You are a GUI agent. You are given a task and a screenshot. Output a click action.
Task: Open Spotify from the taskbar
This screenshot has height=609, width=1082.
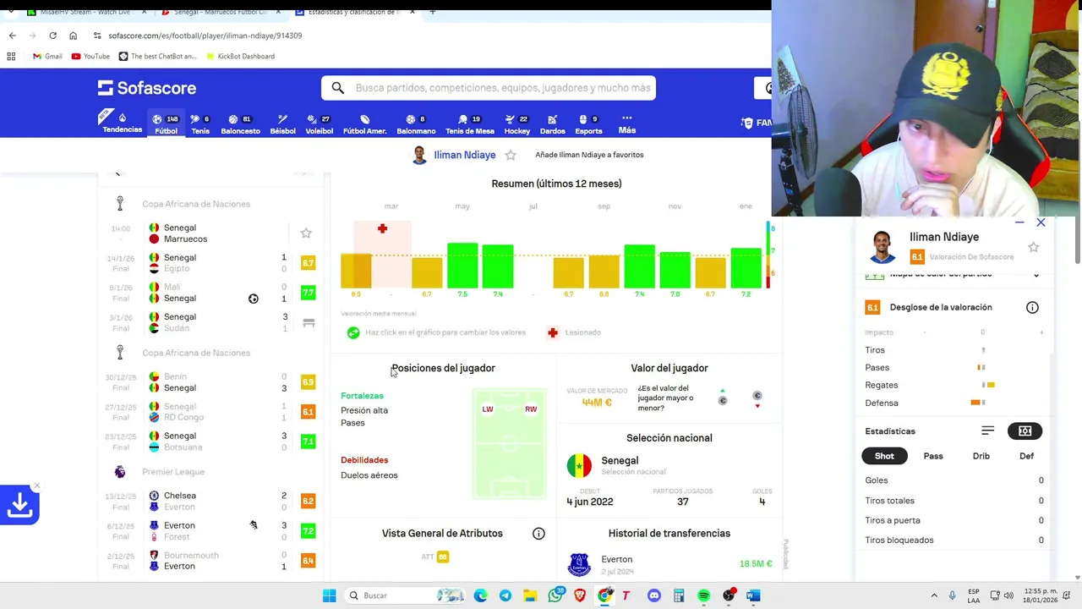coord(703,595)
